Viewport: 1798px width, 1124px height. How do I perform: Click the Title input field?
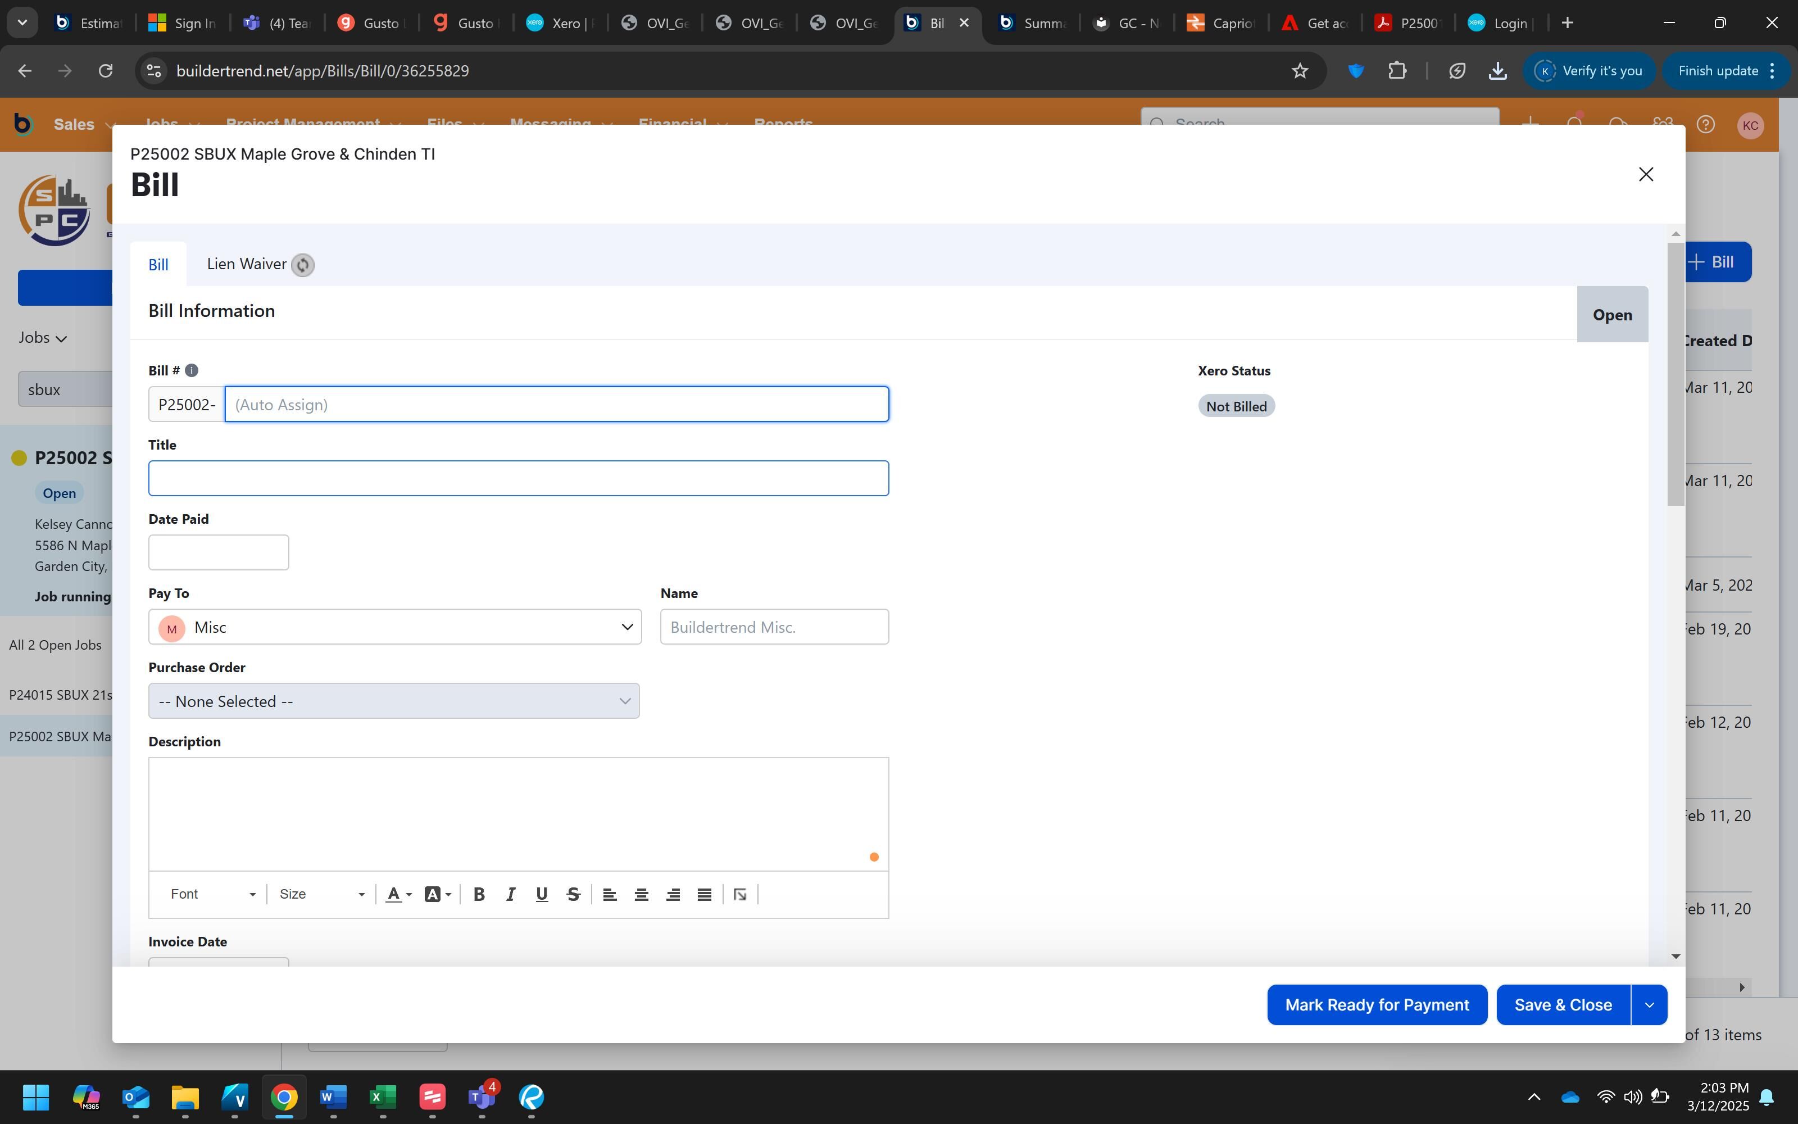click(518, 478)
